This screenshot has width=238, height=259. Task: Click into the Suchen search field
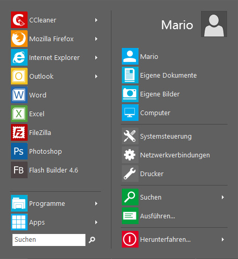49,240
